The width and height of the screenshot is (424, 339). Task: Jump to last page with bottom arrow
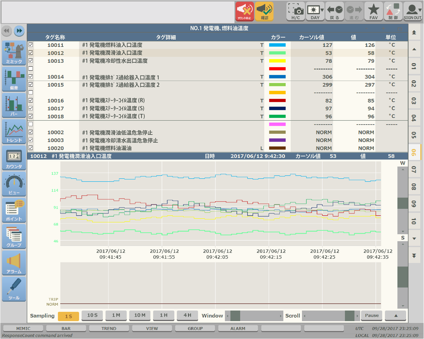point(414,256)
